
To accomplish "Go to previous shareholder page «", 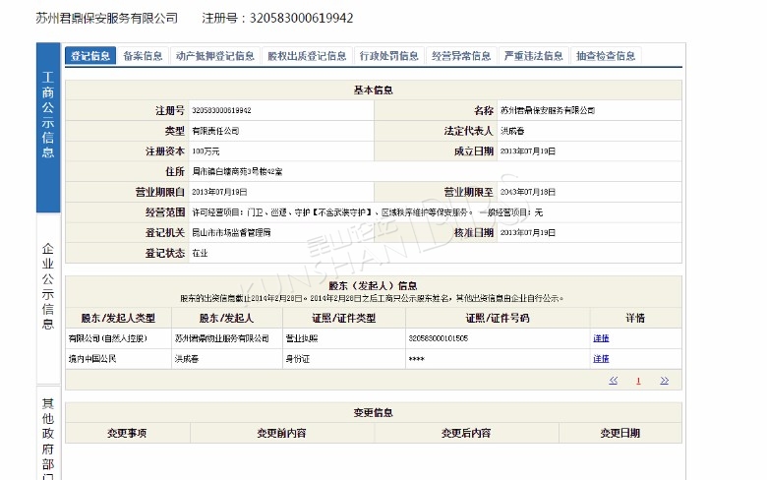I will click(613, 381).
